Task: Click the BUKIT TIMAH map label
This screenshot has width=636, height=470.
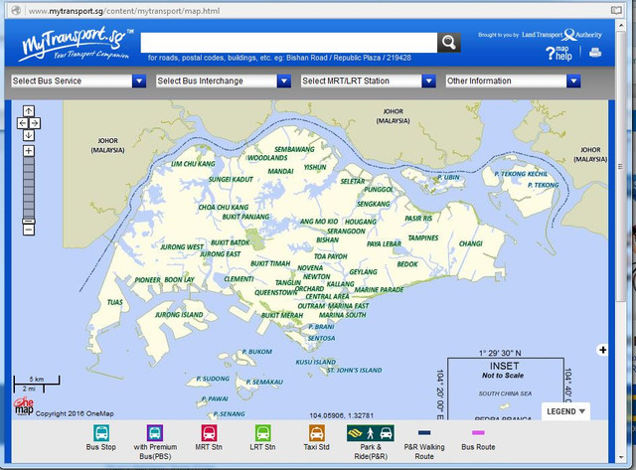Action: click(x=270, y=263)
